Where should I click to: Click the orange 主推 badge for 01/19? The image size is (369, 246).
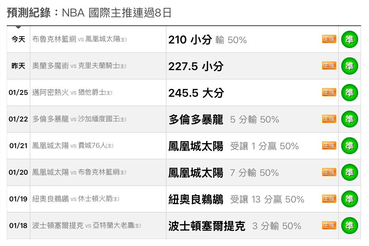(x=329, y=199)
